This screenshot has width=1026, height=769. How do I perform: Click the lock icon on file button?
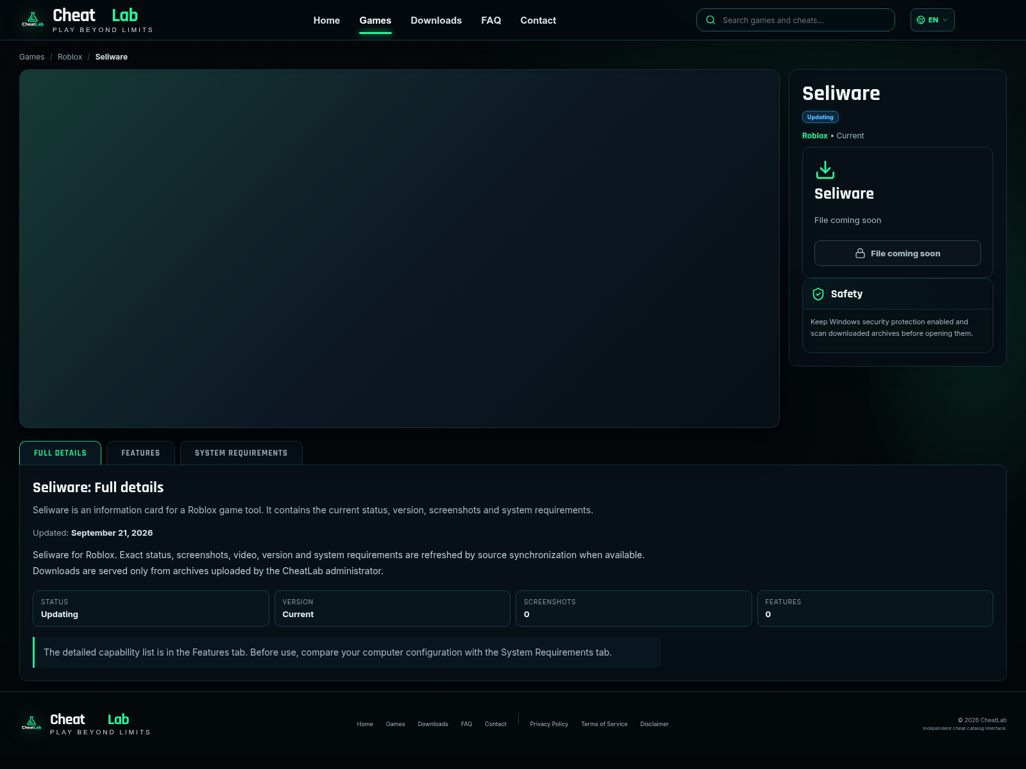(860, 253)
